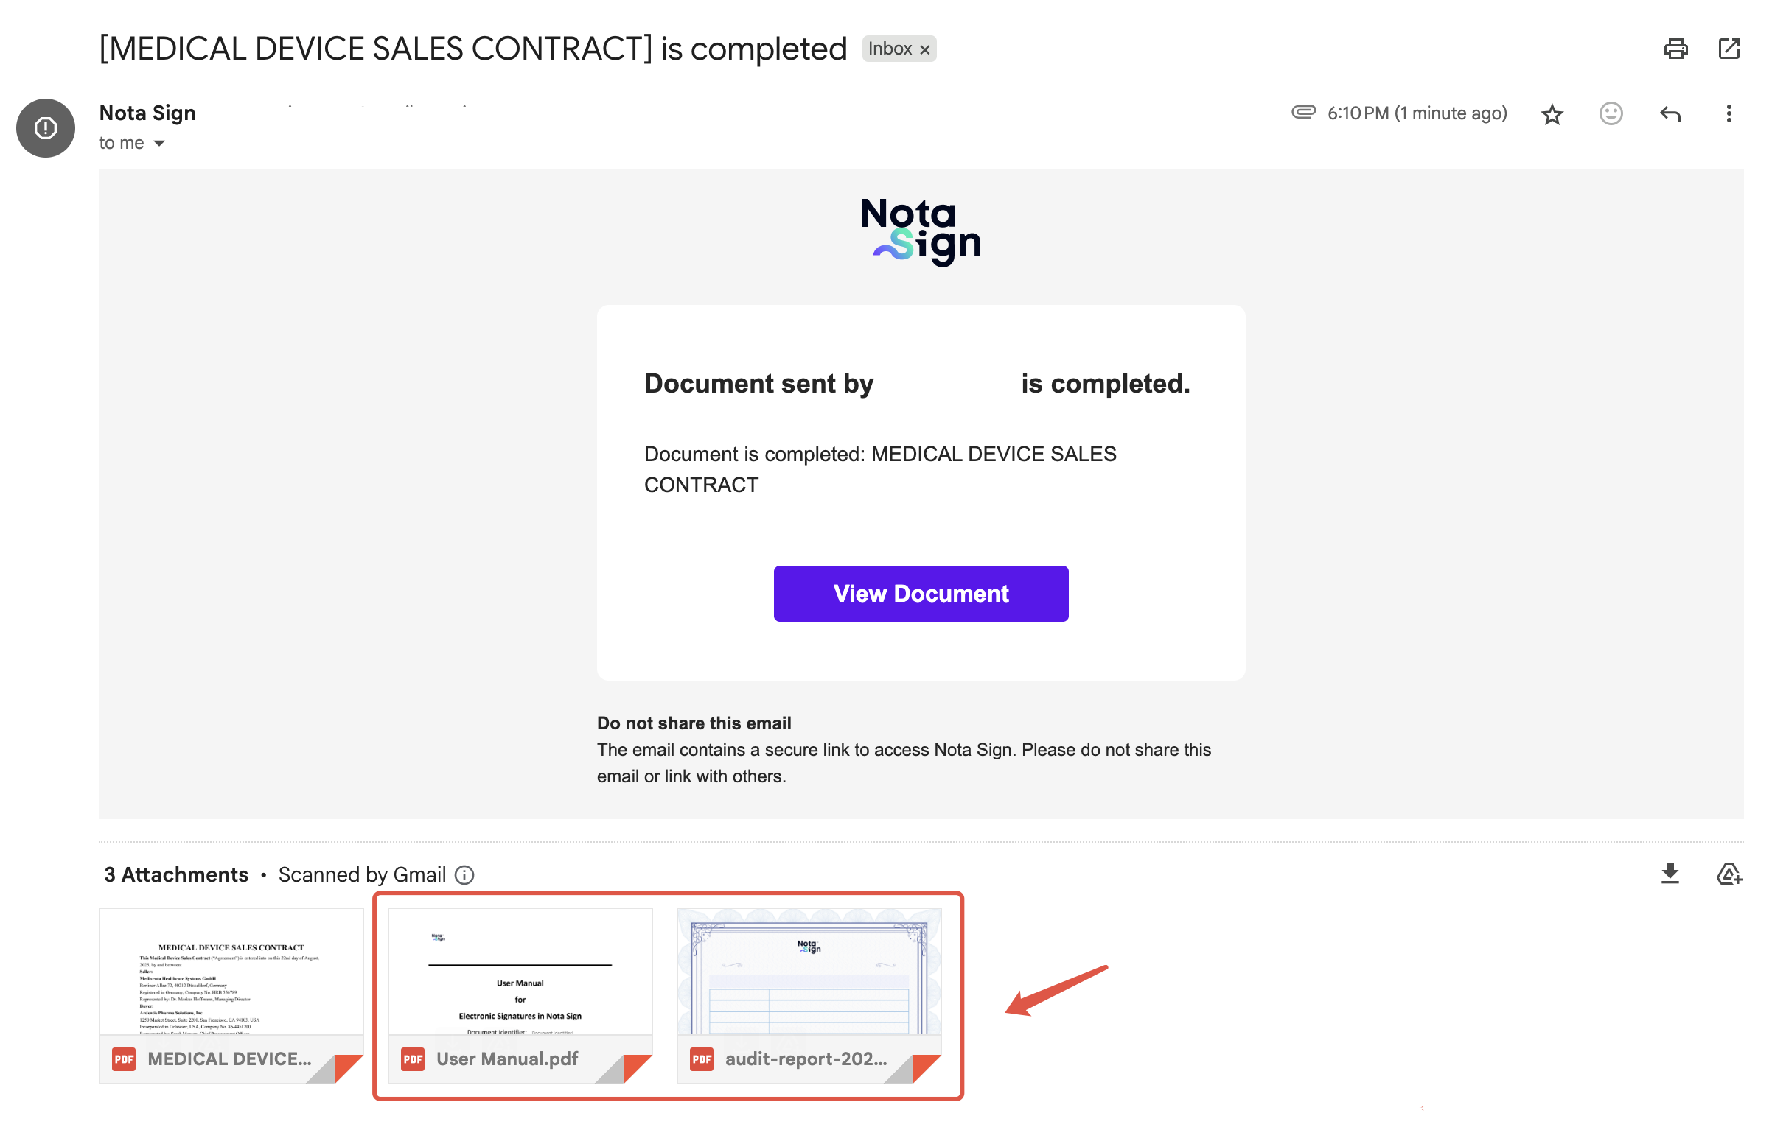Screen dimensions: 1772x1130
Task: Open more options three-dot menu
Action: click(1729, 113)
